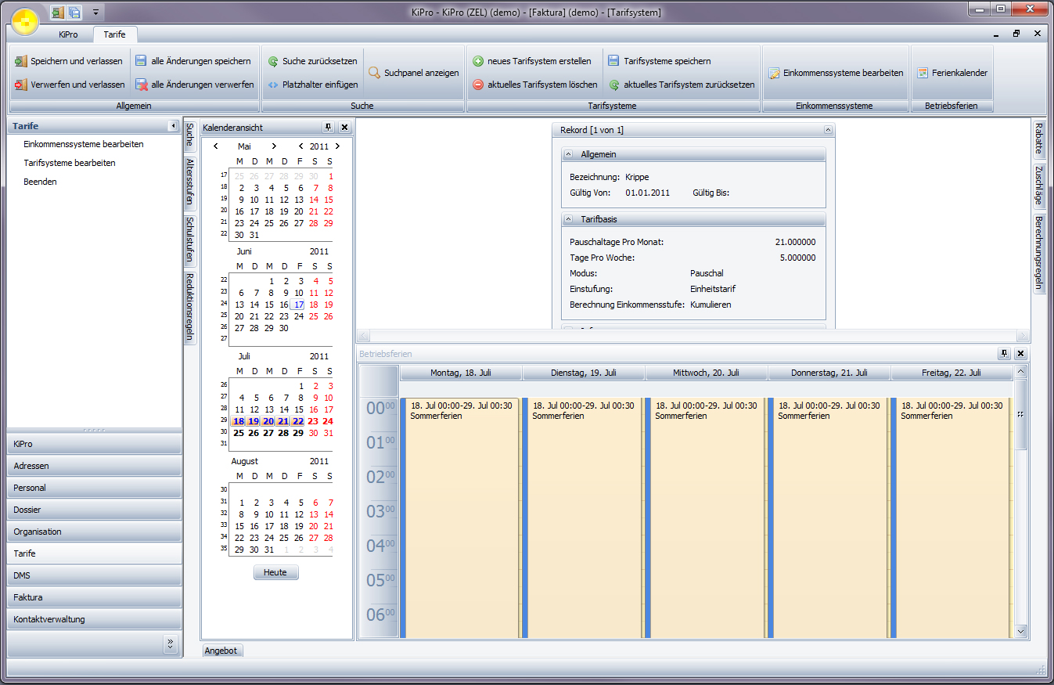Collapse the Rekord panel

(x=828, y=130)
